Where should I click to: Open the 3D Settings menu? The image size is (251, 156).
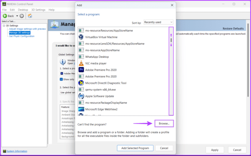click(x=38, y=10)
